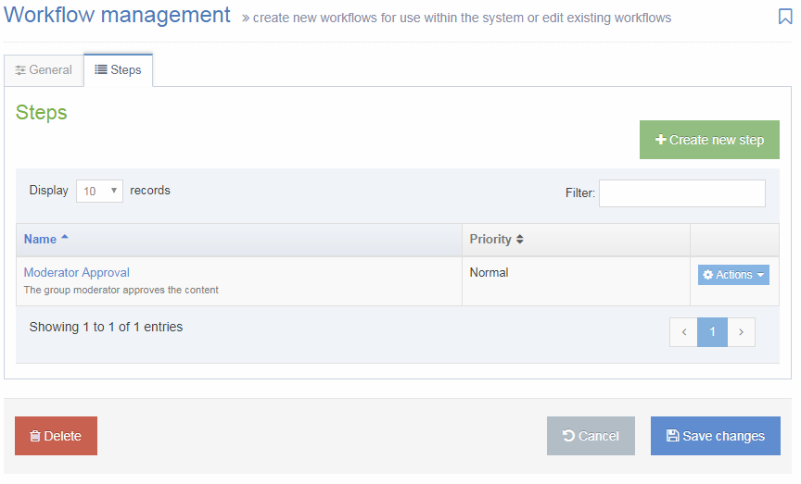This screenshot has width=801, height=484.
Task: Click the trash icon on Delete button
Action: pos(34,436)
